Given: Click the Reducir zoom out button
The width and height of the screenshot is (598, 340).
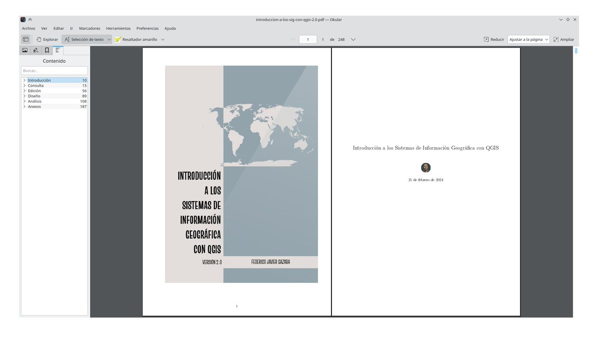Looking at the screenshot, I should click(494, 39).
